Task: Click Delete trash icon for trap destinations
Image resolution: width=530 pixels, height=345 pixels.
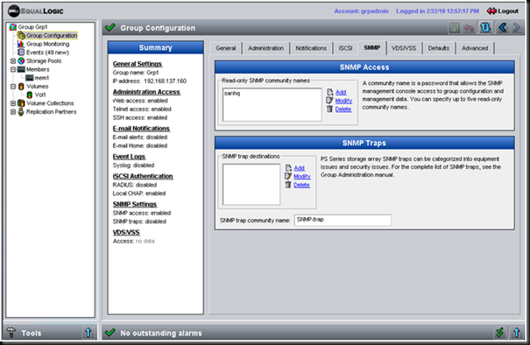Action: pyautogui.click(x=288, y=185)
